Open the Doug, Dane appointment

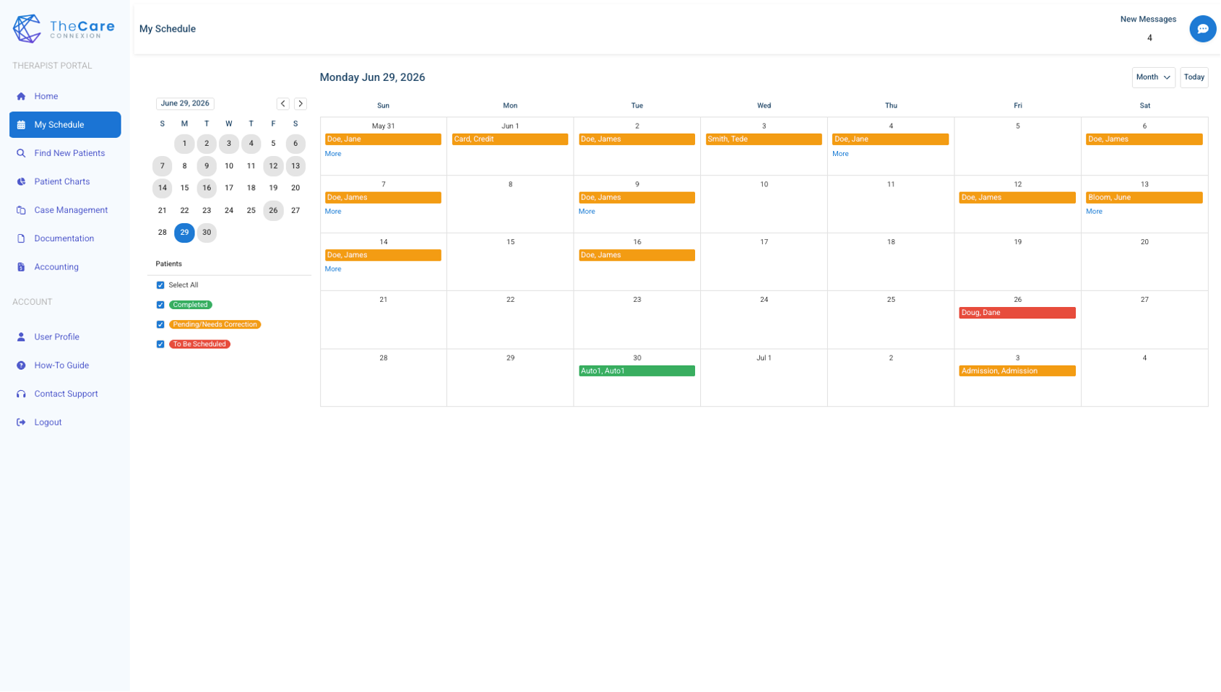pyautogui.click(x=1017, y=313)
